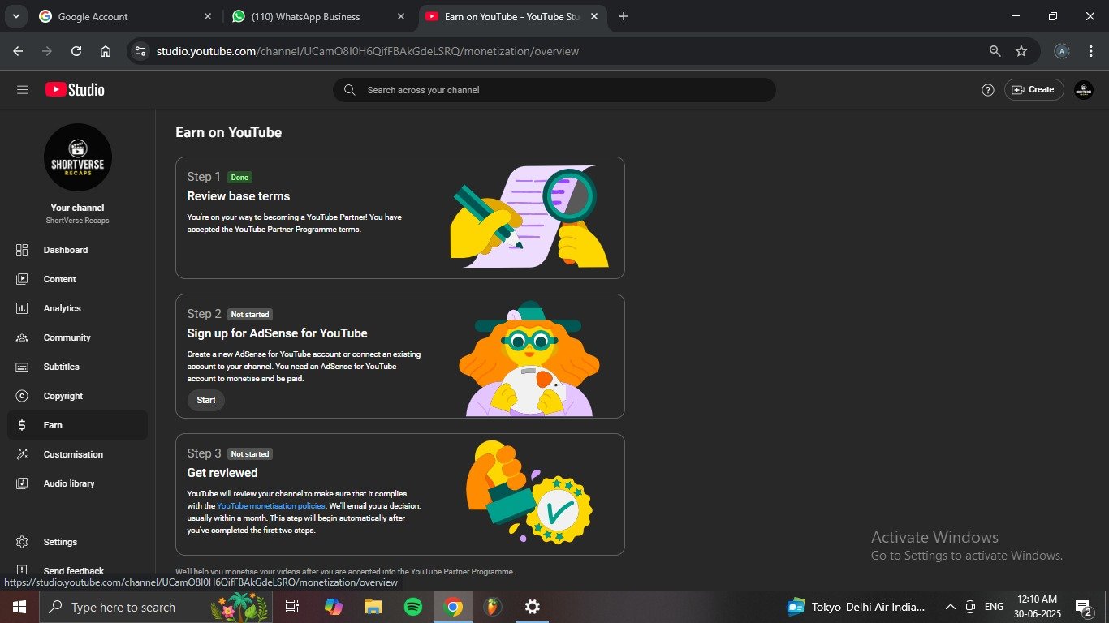This screenshot has height=623, width=1109.
Task: Click the Search across your channel field
Action: (x=554, y=90)
